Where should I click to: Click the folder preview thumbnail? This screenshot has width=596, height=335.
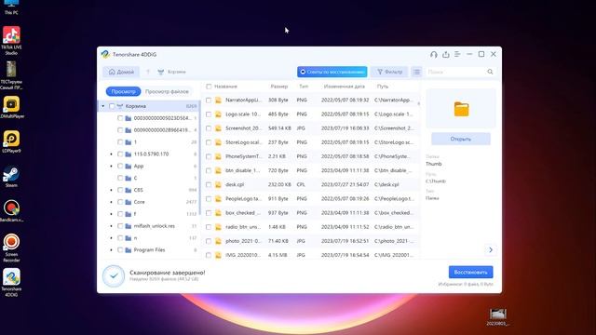pyautogui.click(x=461, y=109)
